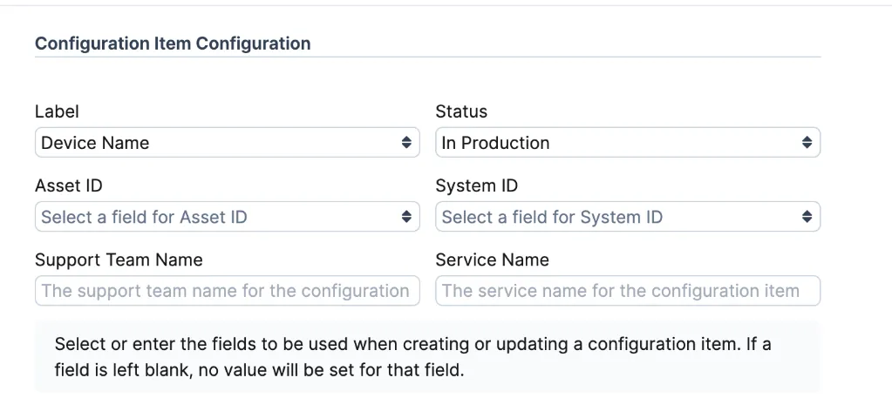
Task: Open the Status dropdown showing In Production
Action: [619, 143]
